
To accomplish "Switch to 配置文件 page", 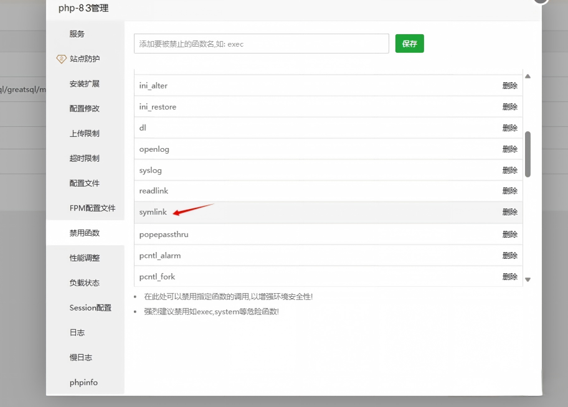I will 85,183.
